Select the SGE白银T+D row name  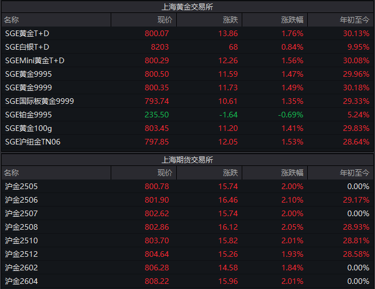click(x=27, y=47)
